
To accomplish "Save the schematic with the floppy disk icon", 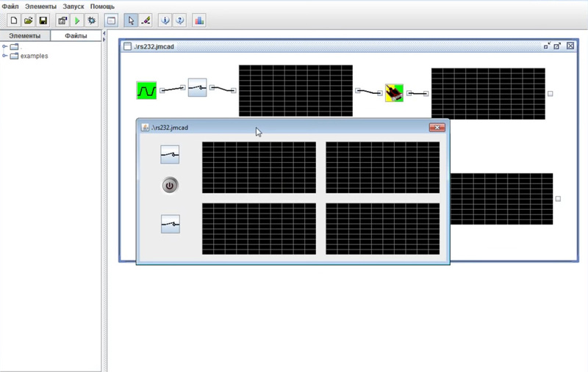I will (43, 21).
